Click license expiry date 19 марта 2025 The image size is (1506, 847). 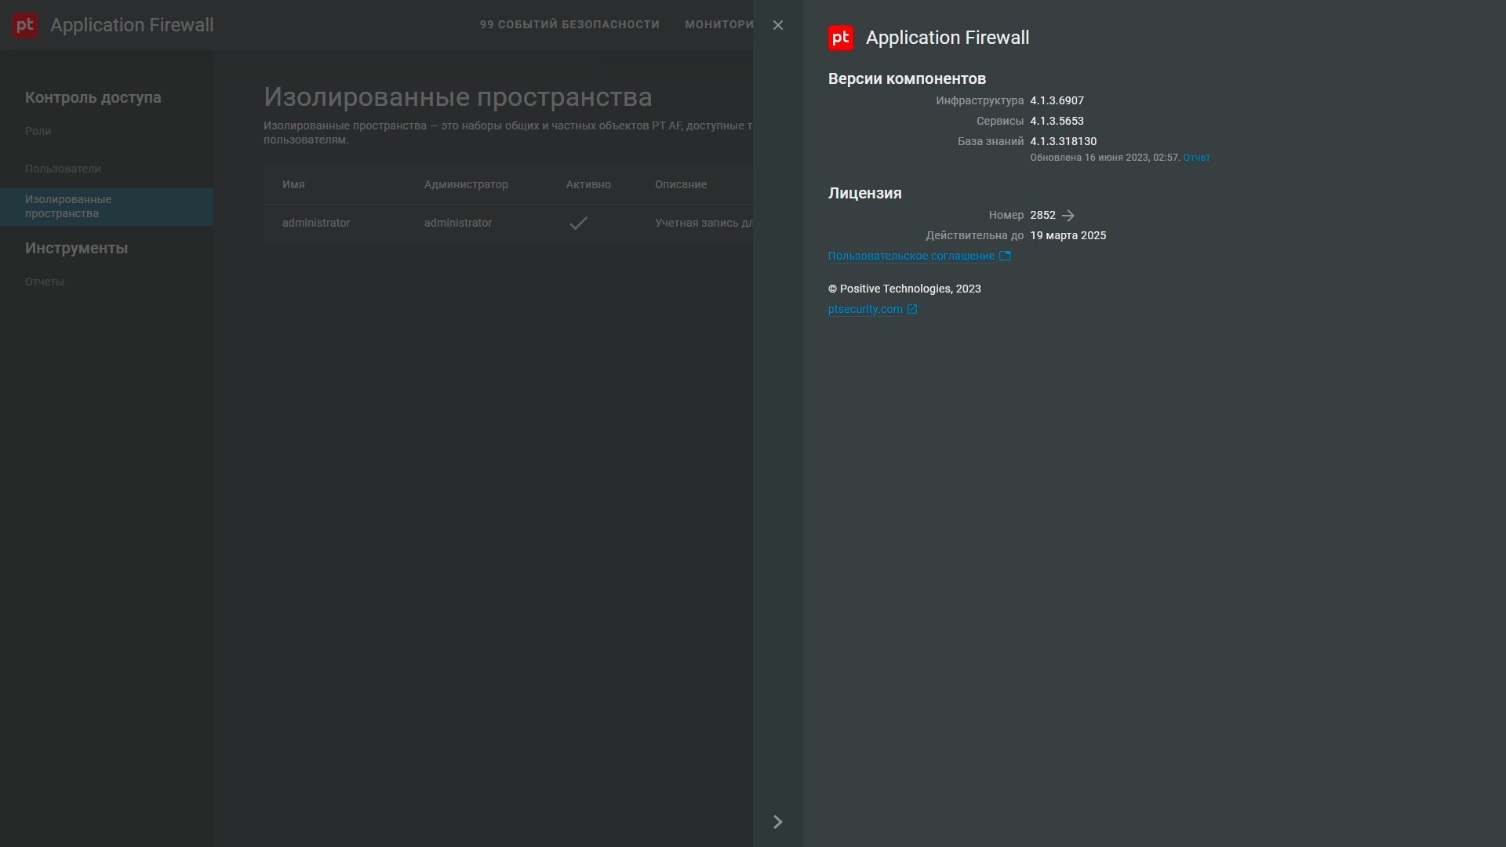click(1068, 235)
